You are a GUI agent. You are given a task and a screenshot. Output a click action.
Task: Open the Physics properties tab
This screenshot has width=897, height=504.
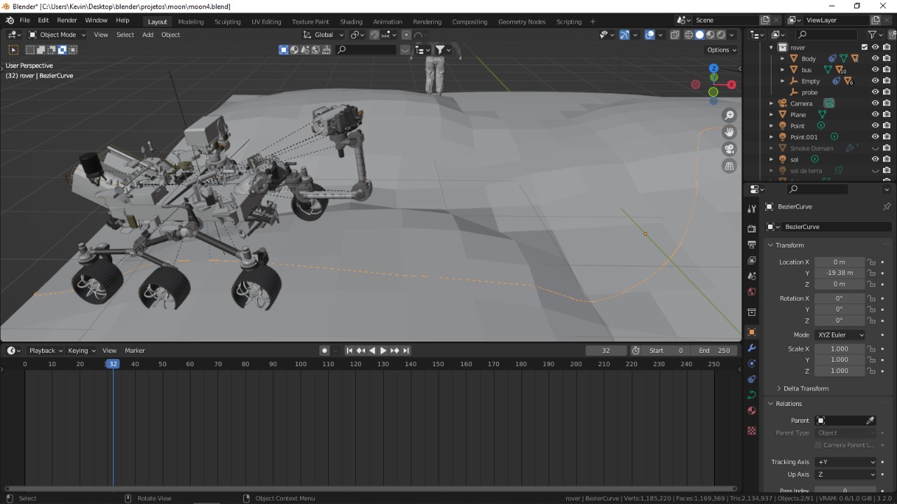(752, 363)
